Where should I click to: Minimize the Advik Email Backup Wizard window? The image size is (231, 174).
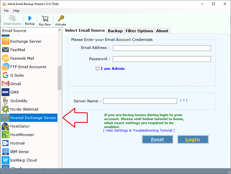coord(202,4)
